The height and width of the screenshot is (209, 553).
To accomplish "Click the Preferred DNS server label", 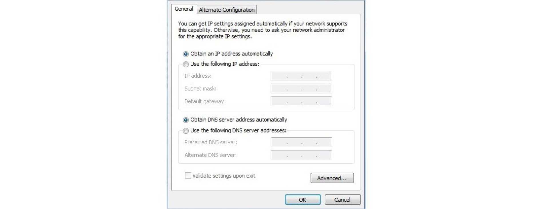I will (x=210, y=142).
